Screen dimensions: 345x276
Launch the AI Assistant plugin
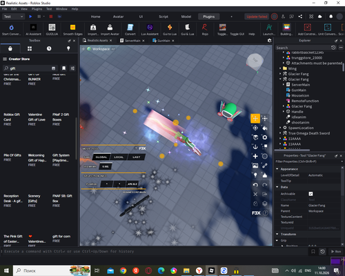(x=34, y=30)
